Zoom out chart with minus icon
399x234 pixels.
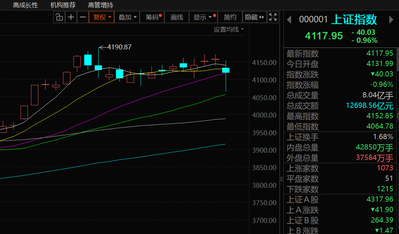pyautogui.click(x=83, y=17)
